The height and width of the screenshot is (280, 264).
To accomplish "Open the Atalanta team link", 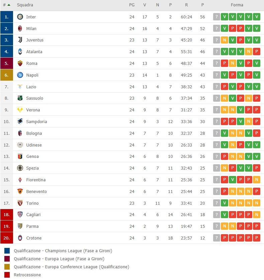I will [34, 52].
